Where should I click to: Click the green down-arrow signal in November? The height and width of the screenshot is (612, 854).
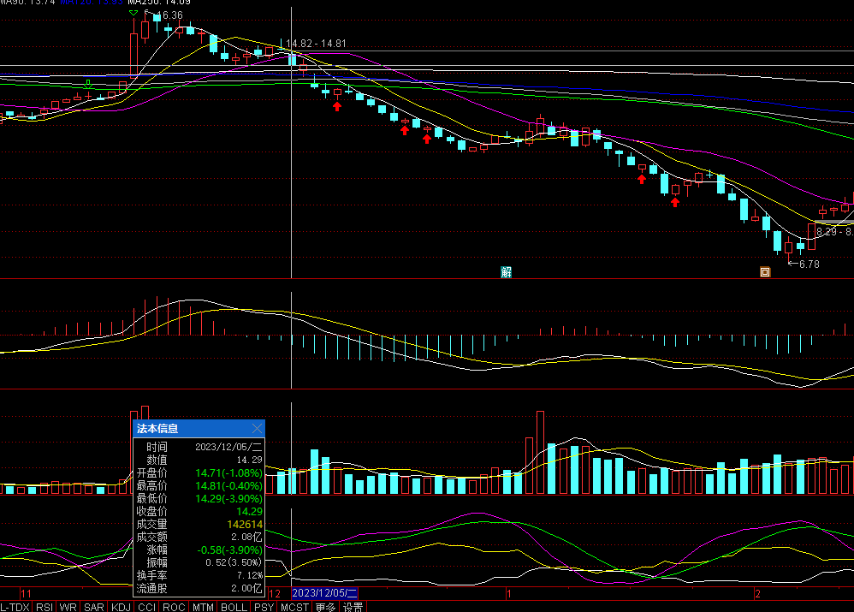[x=88, y=83]
